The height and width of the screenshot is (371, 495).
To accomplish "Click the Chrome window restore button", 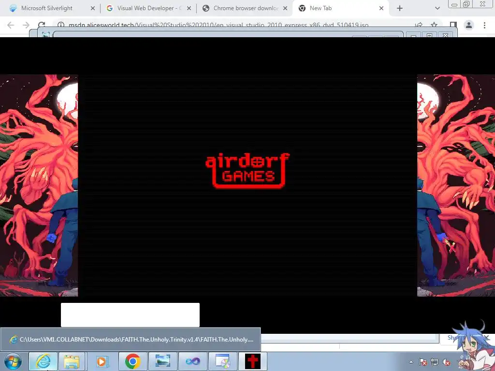I will 466,4.
